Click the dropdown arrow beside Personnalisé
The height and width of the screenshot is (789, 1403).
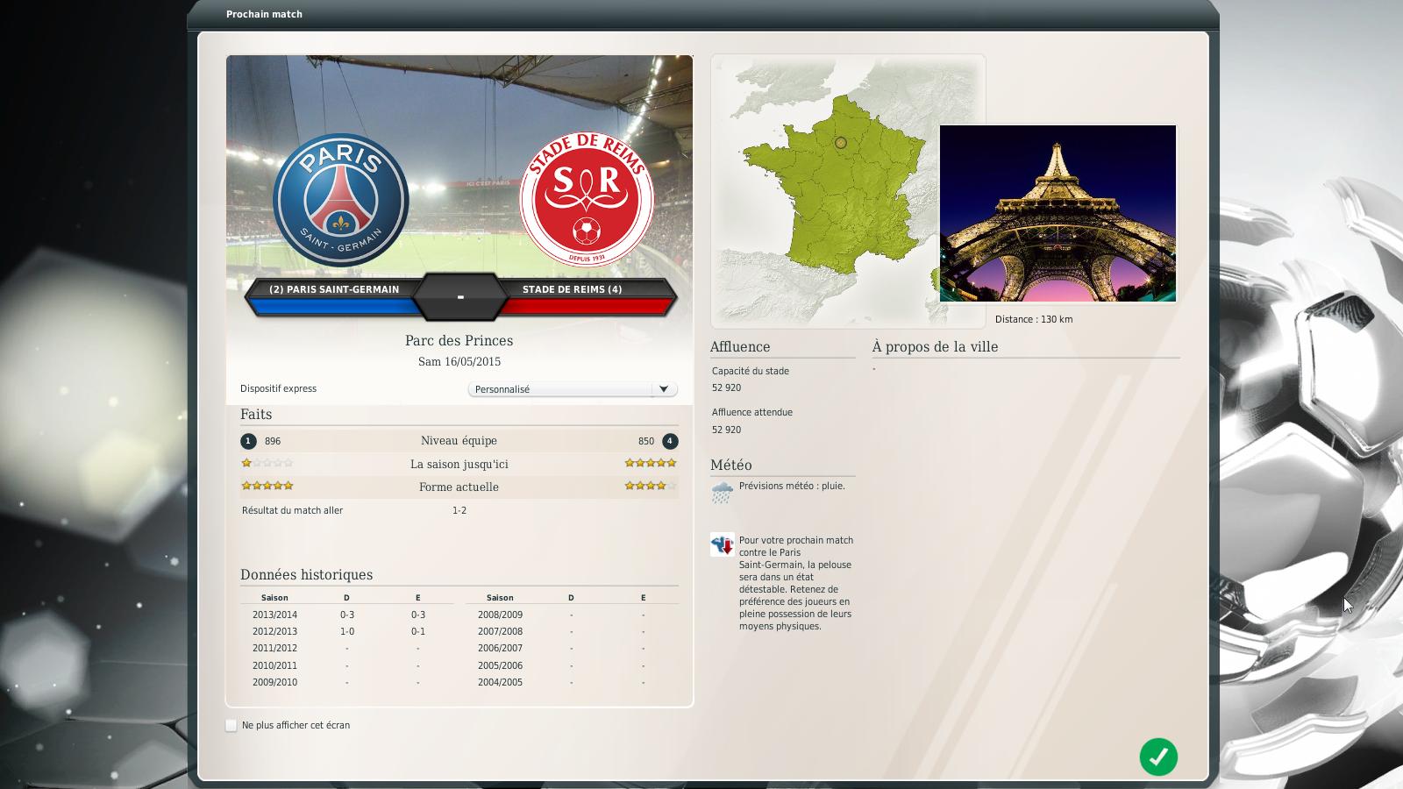(x=664, y=389)
